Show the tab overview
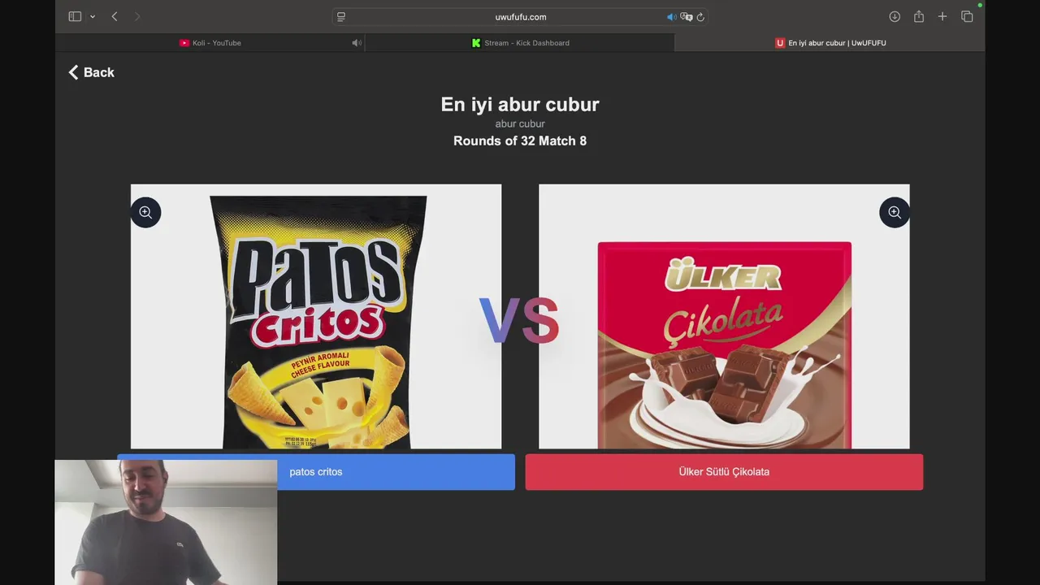Image resolution: width=1040 pixels, height=585 pixels. 967,16
